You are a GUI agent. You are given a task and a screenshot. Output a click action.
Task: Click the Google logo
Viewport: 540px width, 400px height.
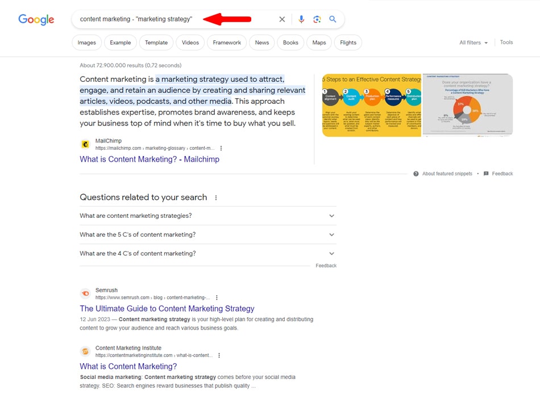[x=36, y=20]
